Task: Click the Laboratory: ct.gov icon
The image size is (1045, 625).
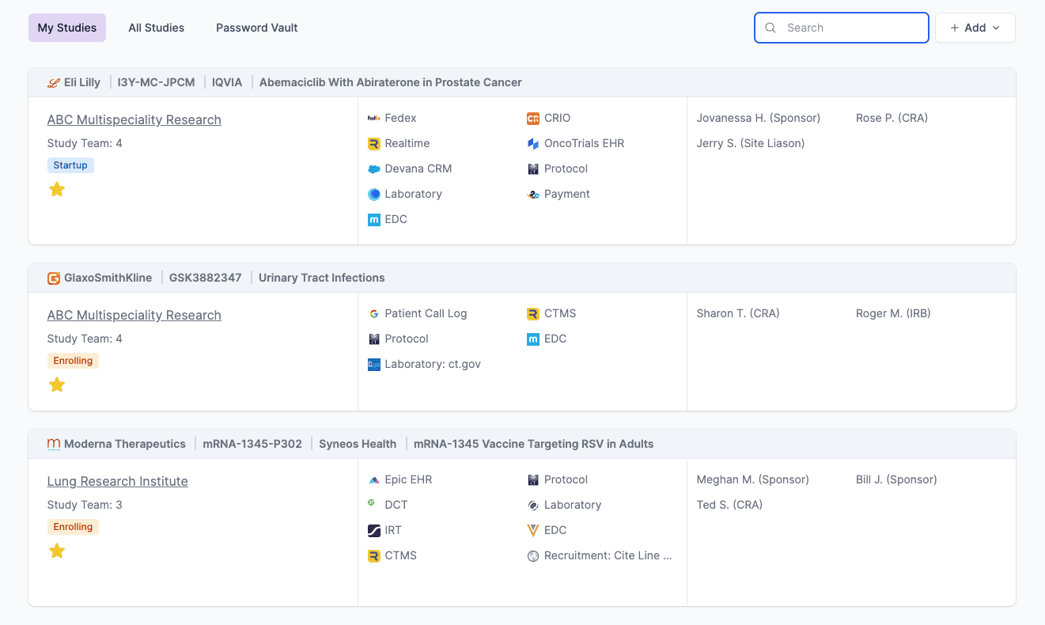Action: (374, 364)
